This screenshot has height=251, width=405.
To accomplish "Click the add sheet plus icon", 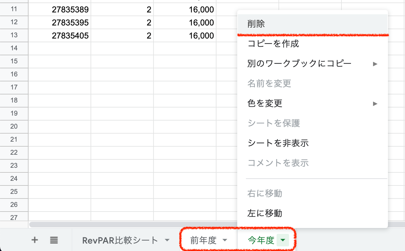I will point(35,240).
